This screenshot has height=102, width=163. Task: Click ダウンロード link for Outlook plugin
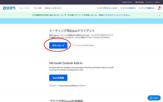[x=54, y=86]
